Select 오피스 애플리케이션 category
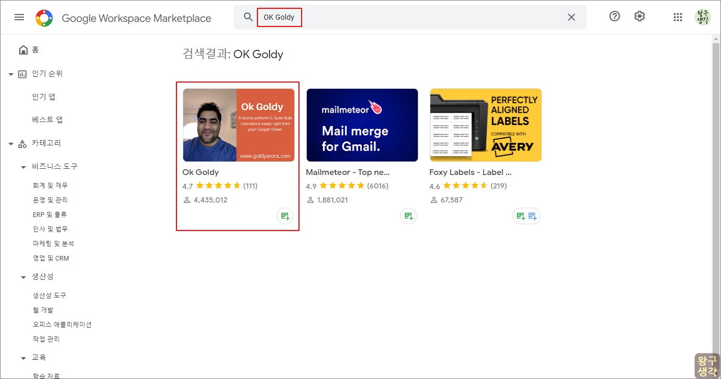The height and width of the screenshot is (379, 721). click(62, 324)
